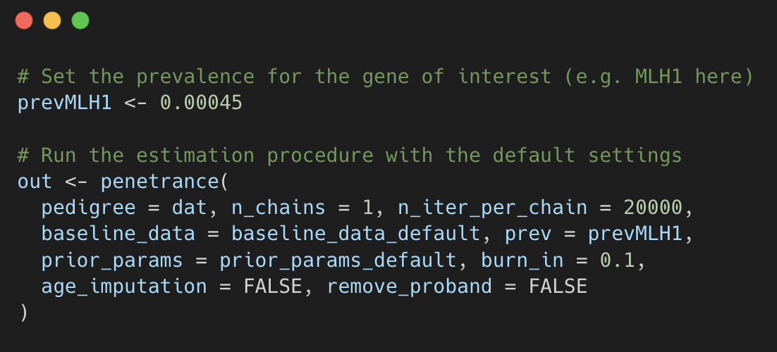Screen dimensions: 777x352
Task: Click the prior_params_default value
Action: [x=338, y=260]
